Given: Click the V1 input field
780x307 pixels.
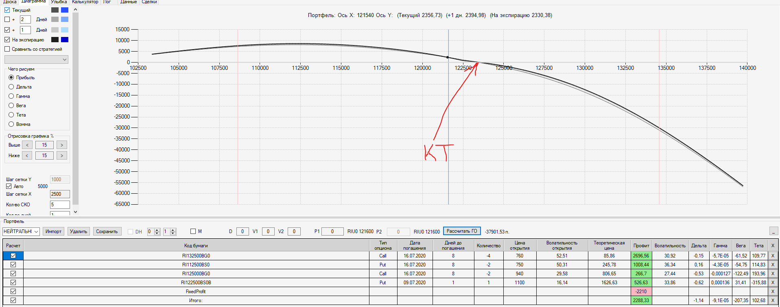Looking at the screenshot, I should coord(268,231).
